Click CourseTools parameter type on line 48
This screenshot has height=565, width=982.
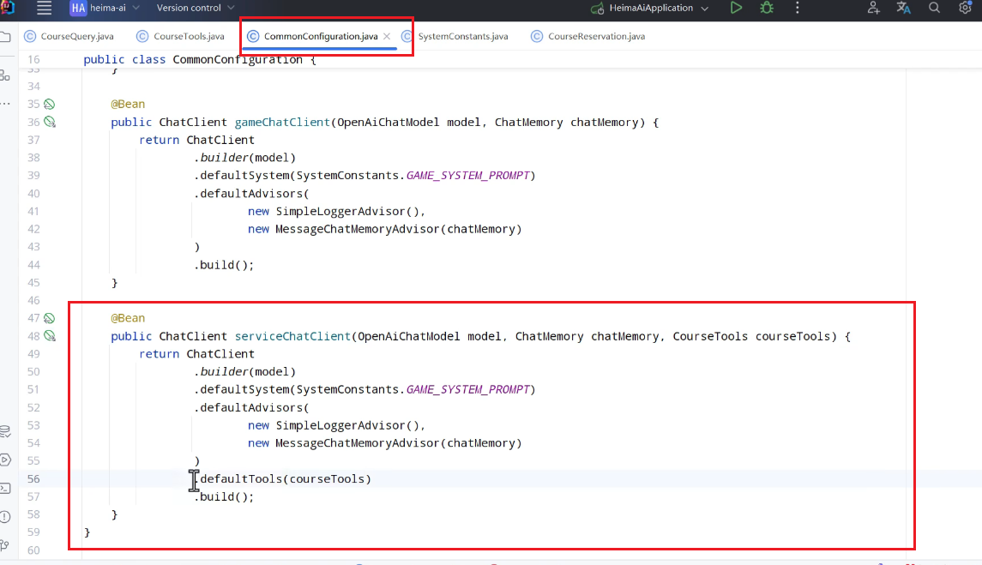click(710, 336)
